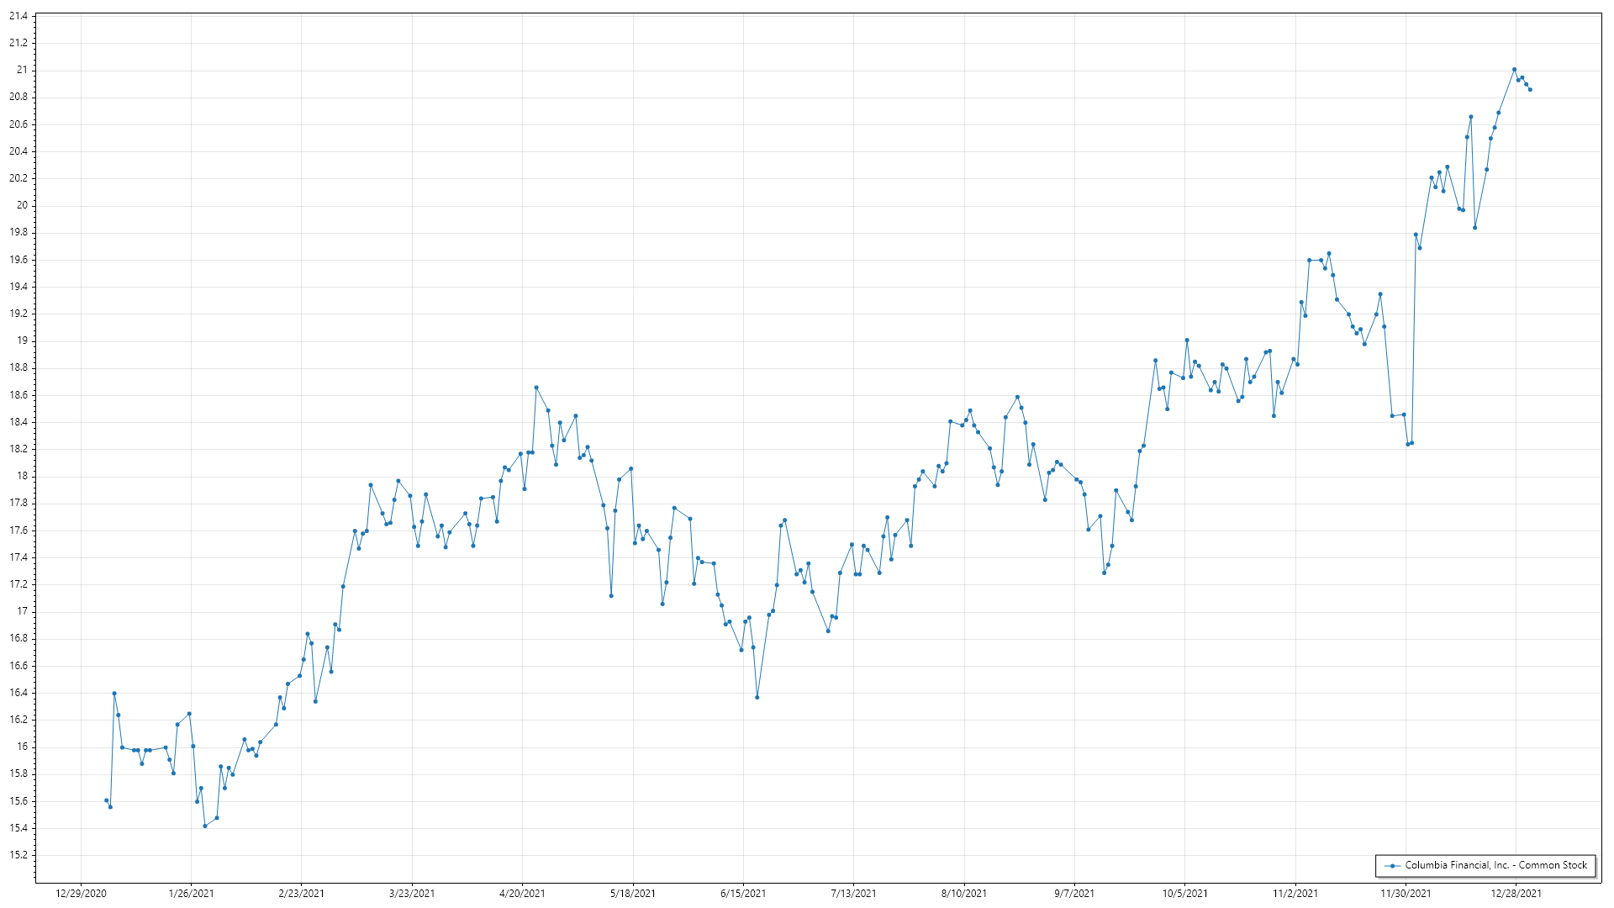Click the 11/2/2021 x-axis date label
1614x908 pixels.
point(1295,894)
